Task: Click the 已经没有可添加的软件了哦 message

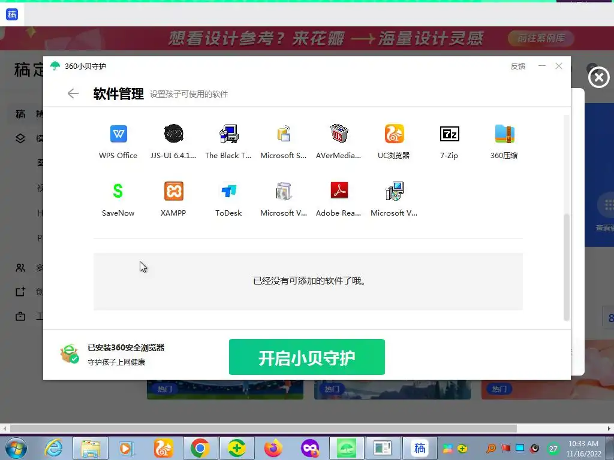Action: (310, 281)
